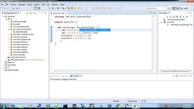Click the External Tools run icon
The width and height of the screenshot is (194, 109).
point(63,8)
